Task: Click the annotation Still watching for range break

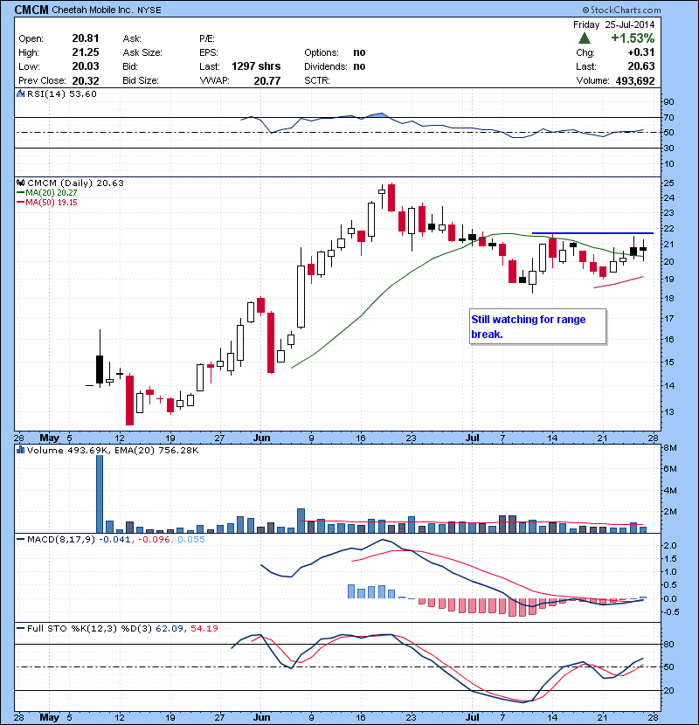Action: (529, 327)
